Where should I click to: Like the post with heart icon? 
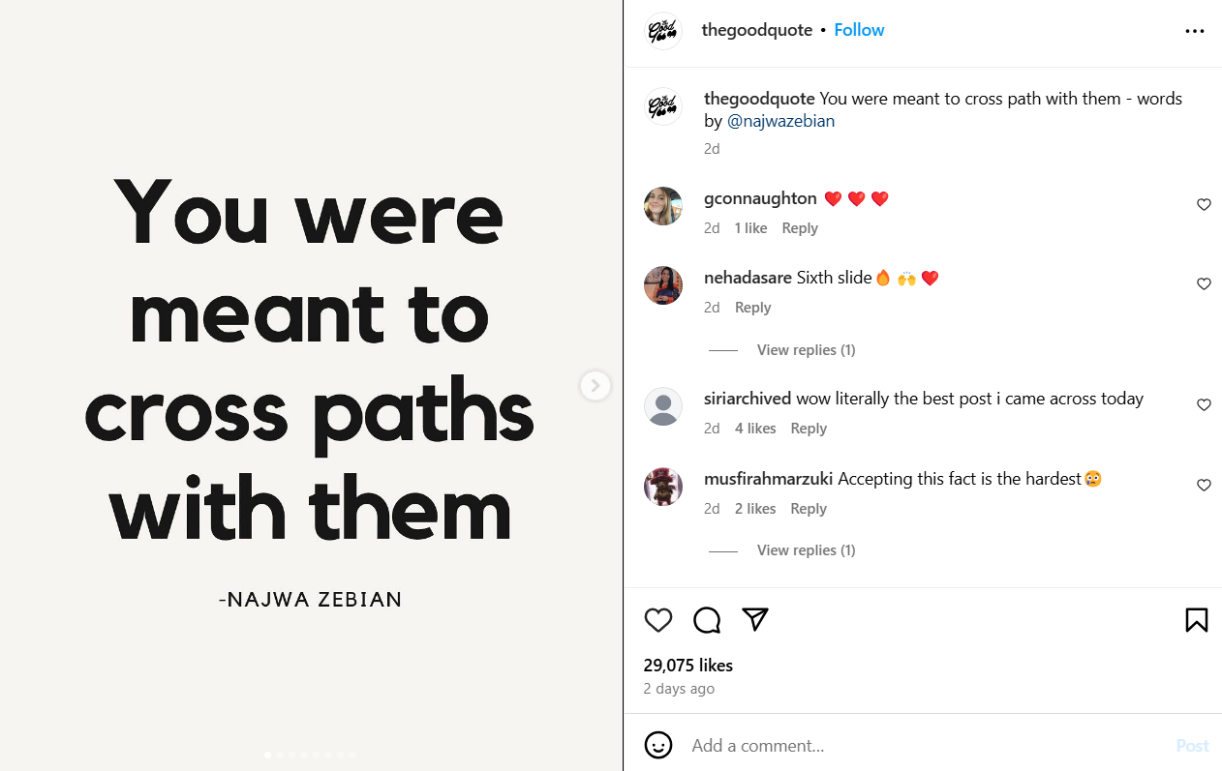(x=658, y=620)
